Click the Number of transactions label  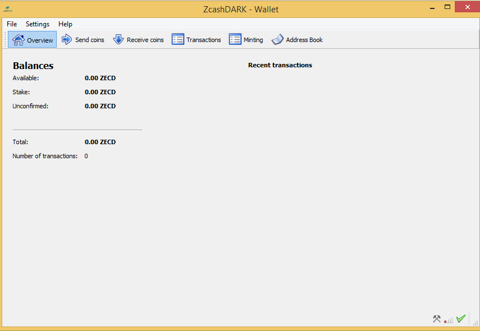point(45,156)
